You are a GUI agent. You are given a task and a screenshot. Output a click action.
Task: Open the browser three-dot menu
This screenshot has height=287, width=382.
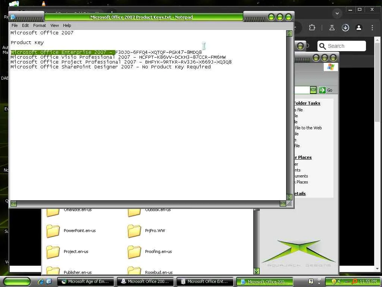pyautogui.click(x=372, y=28)
